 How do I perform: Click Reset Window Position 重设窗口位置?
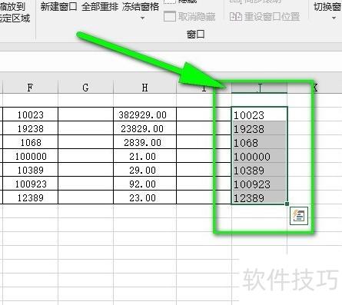pyautogui.click(x=265, y=17)
